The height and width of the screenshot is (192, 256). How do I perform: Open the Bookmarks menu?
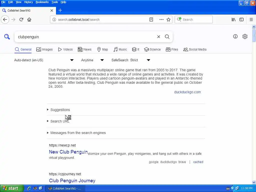42,2
